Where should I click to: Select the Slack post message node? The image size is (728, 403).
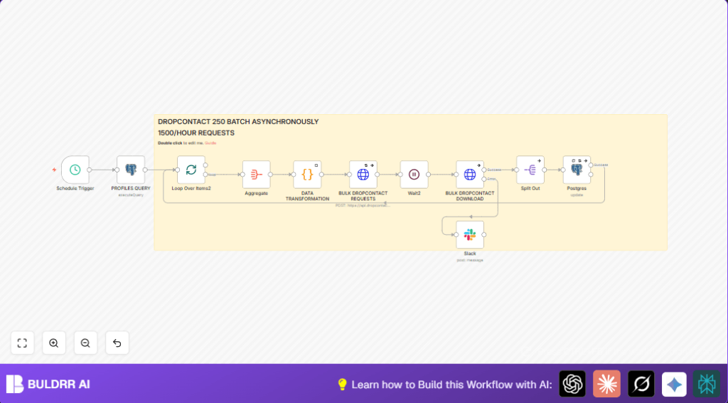pyautogui.click(x=470, y=234)
